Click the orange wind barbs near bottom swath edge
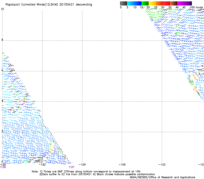This screenshot has width=204, height=179. pos(51,150)
